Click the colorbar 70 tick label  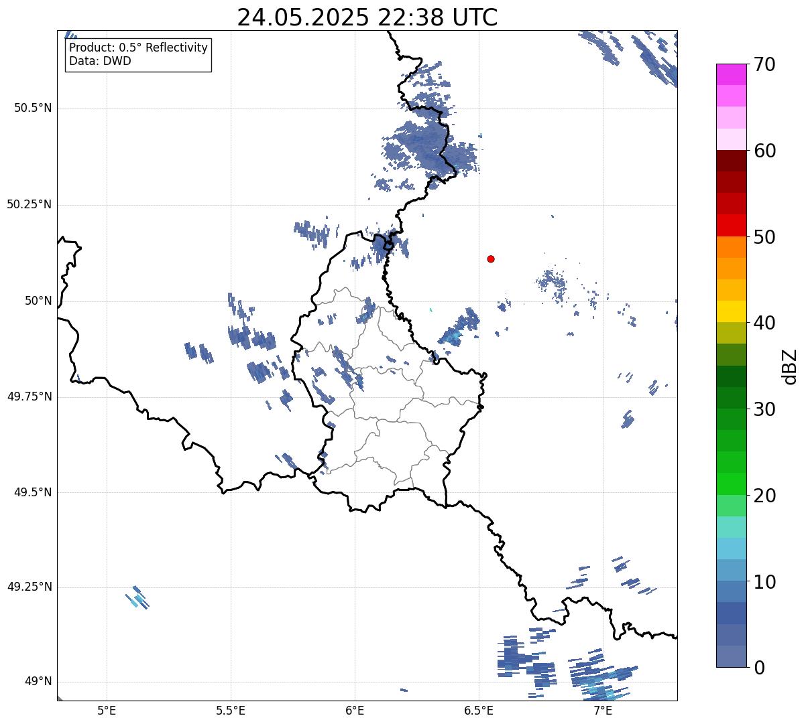764,64
